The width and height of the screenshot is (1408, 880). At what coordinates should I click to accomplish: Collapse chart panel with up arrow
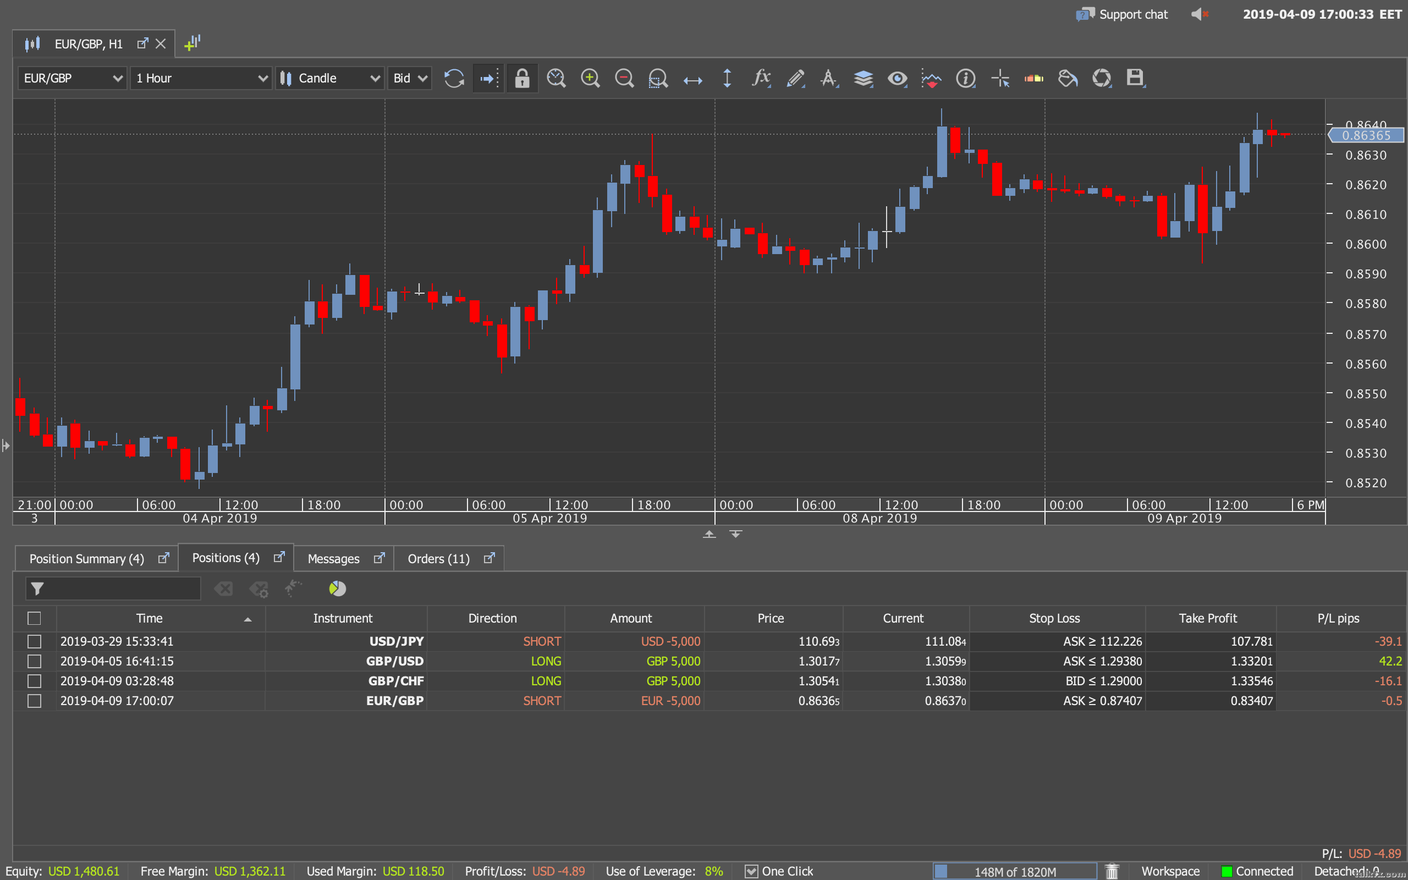[708, 533]
